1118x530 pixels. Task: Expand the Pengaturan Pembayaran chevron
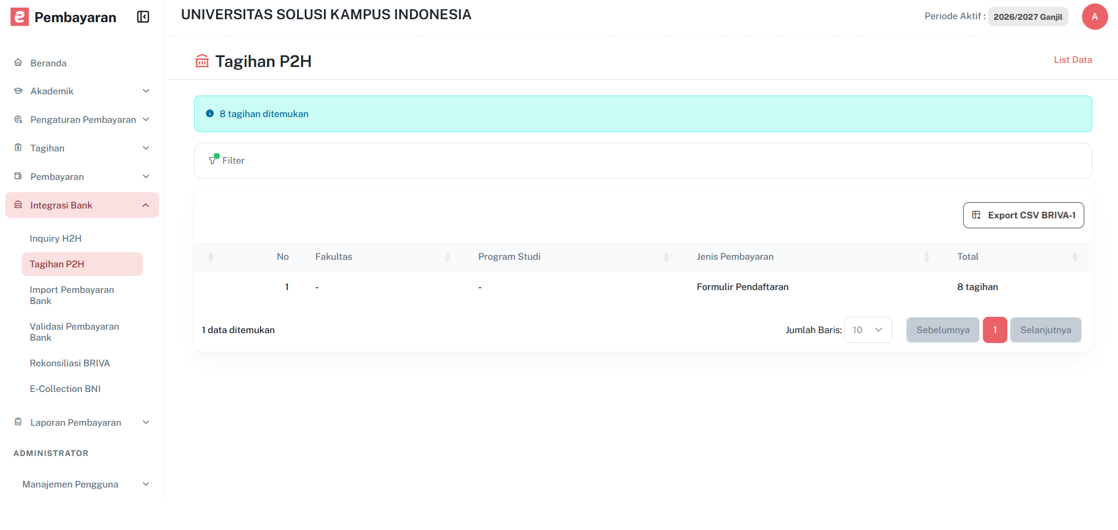[146, 119]
